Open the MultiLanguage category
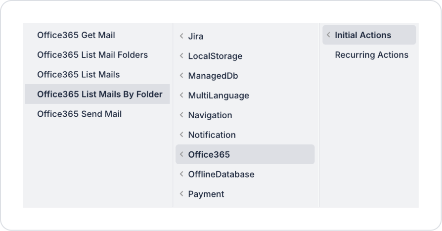This screenshot has height=231, width=442. pyautogui.click(x=245, y=95)
